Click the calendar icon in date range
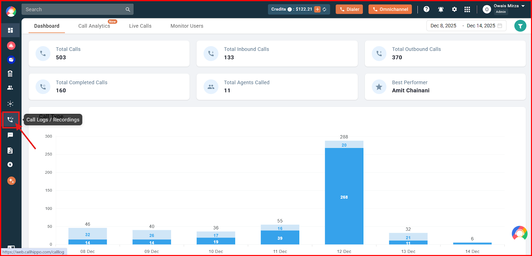Viewport: 532px width, 256px height. [x=500, y=26]
